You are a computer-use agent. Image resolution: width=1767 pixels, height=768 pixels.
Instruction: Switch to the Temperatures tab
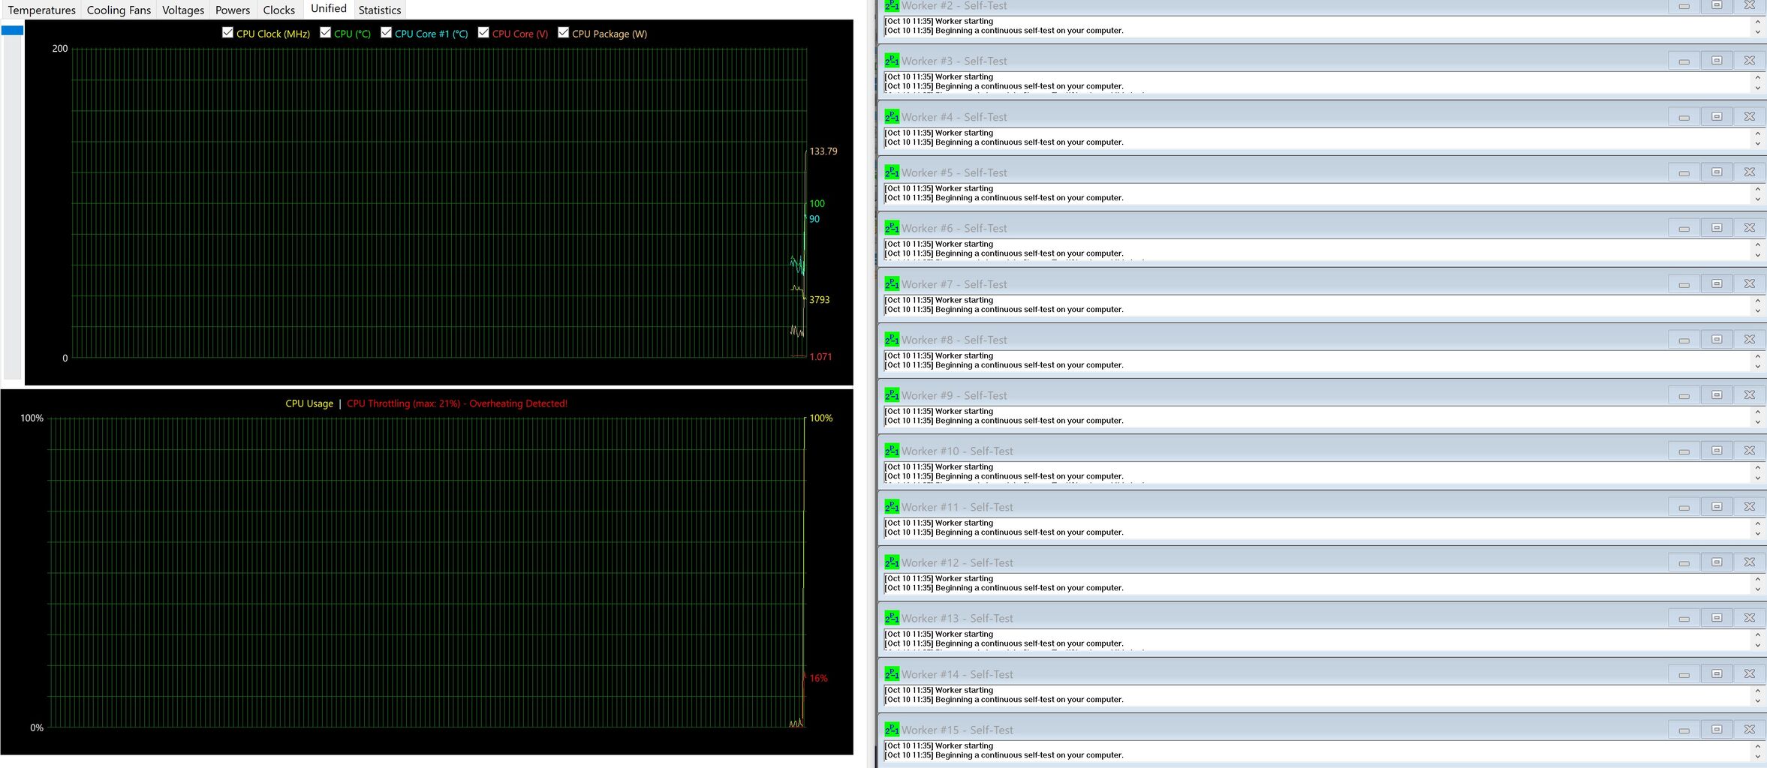[41, 10]
